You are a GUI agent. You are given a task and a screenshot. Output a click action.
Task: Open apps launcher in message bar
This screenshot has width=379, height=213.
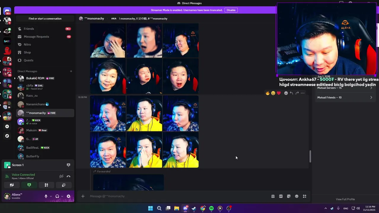click(305, 196)
